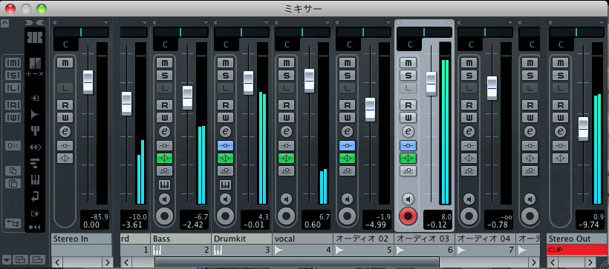
Task: Enable Read automation on オーディオ 03
Action: tap(408, 105)
